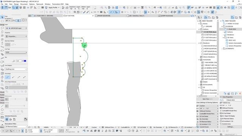Select the Wall tool in the Design toolbox

[2, 28]
